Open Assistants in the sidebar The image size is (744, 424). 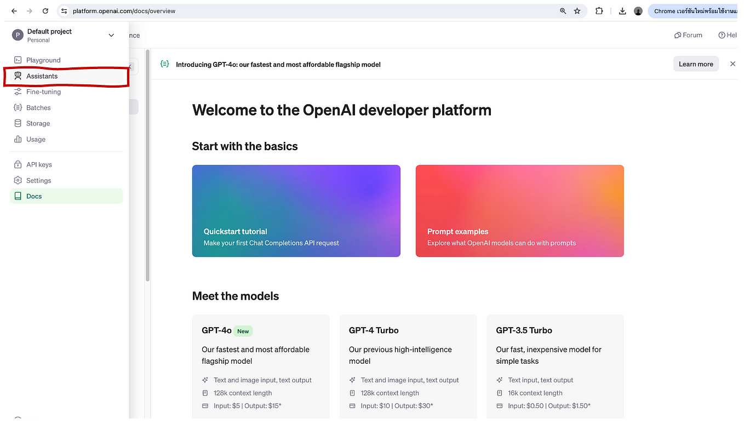(x=66, y=76)
